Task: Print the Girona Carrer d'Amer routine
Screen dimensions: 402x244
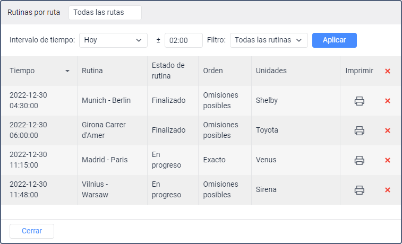Action: tap(360, 130)
